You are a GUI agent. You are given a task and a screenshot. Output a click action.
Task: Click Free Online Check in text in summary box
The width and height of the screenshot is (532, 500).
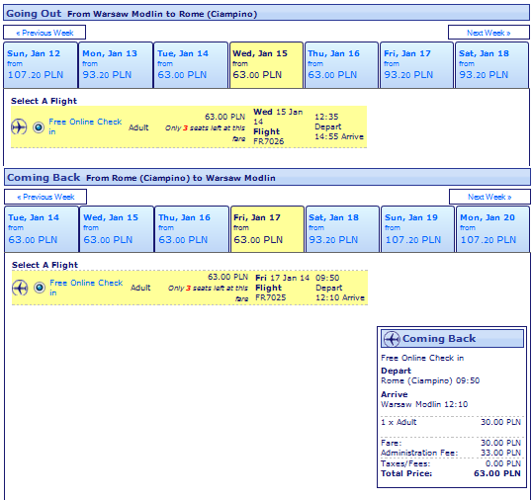tap(422, 358)
